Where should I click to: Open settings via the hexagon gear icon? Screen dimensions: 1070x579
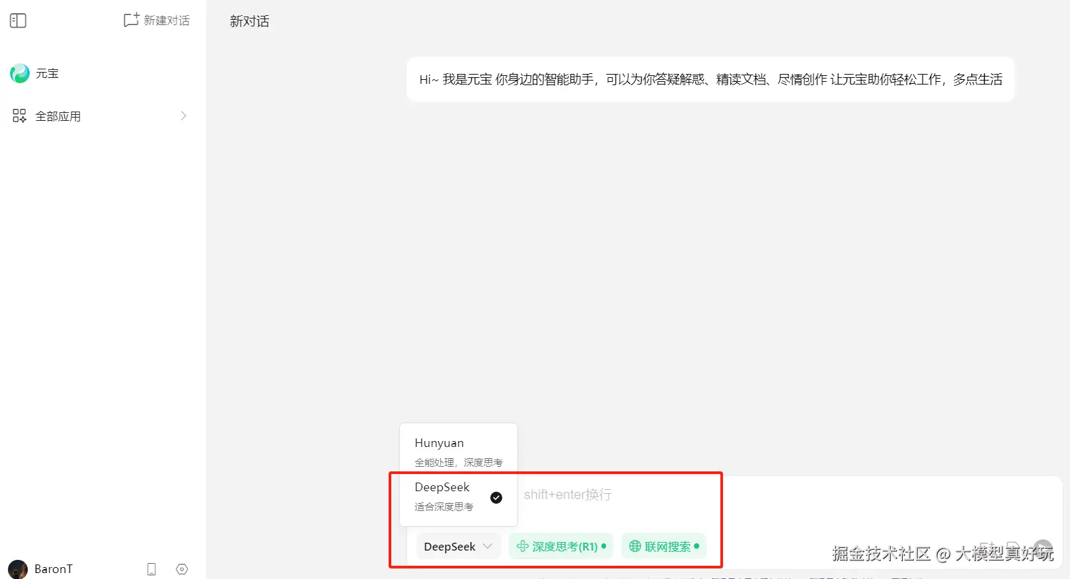[x=182, y=569]
